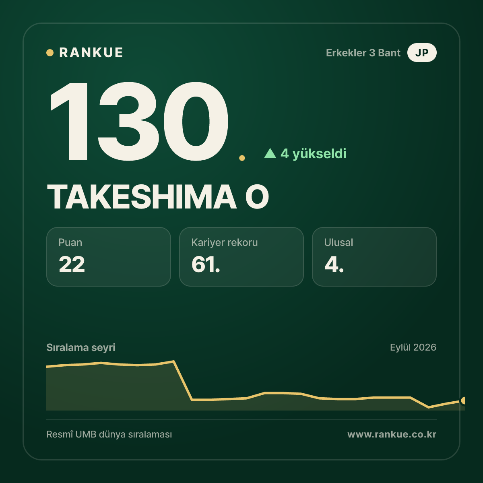Click the Puan value 22
Screen dimensions: 483x483
(x=72, y=264)
